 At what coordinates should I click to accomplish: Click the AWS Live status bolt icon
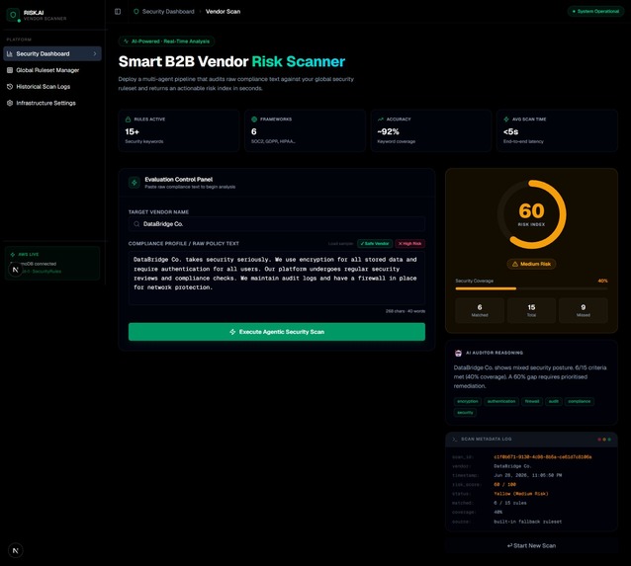coord(13,255)
